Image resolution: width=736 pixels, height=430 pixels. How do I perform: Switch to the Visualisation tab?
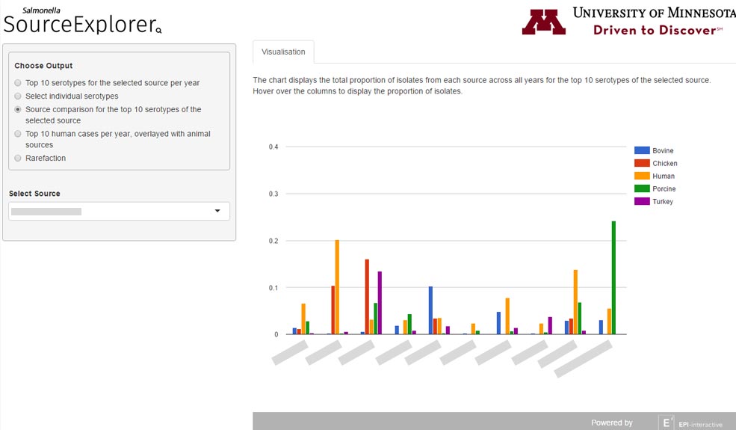[x=283, y=52]
